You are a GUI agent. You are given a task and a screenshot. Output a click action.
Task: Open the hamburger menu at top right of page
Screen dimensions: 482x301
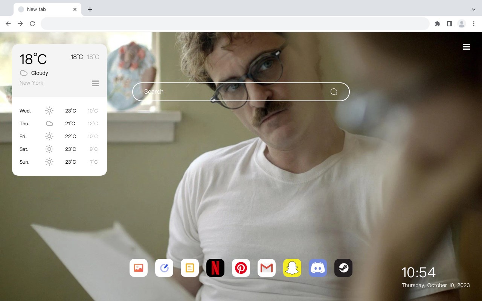(x=467, y=47)
